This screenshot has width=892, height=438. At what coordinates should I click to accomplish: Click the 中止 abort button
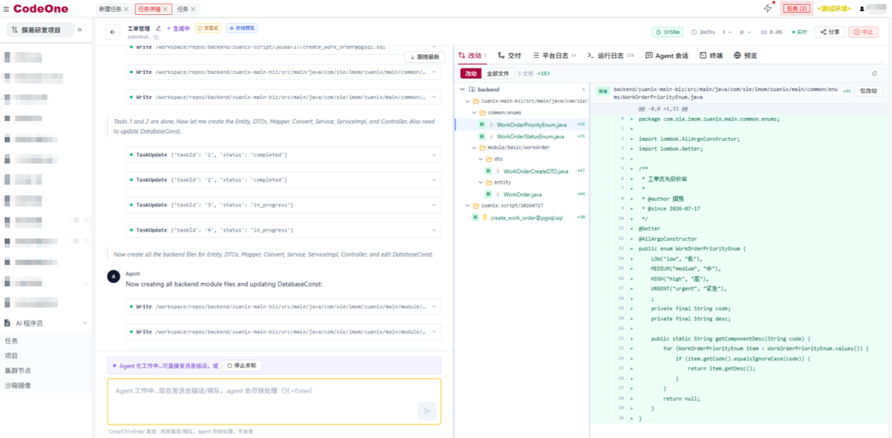tap(863, 32)
